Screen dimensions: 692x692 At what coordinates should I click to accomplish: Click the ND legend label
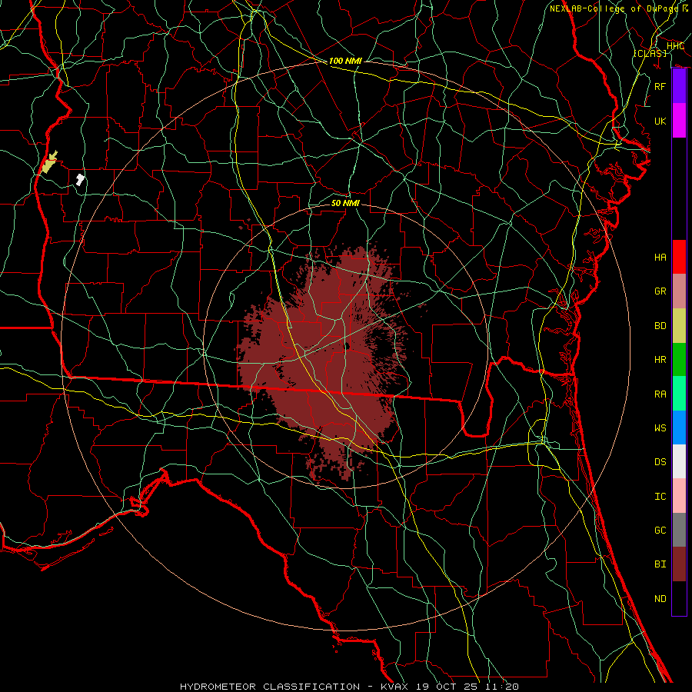[660, 599]
